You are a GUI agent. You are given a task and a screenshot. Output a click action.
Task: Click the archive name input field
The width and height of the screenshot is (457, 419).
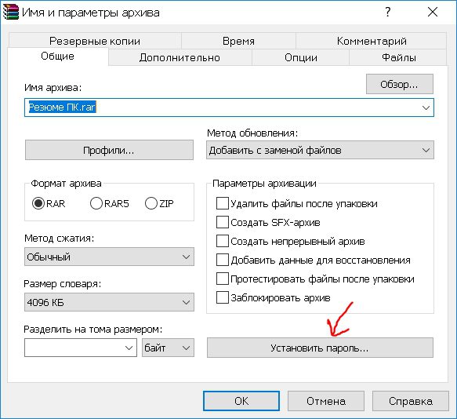(x=229, y=107)
